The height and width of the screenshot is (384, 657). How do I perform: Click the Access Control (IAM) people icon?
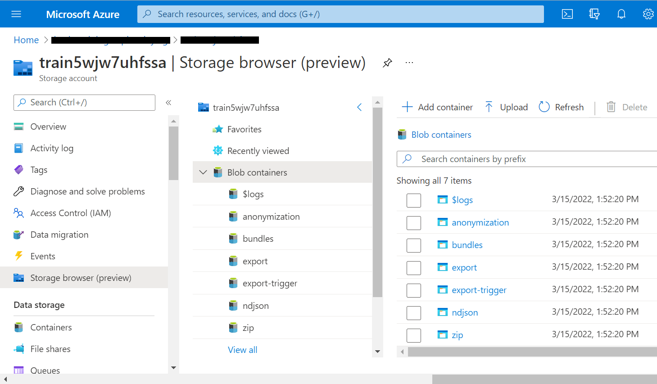pyautogui.click(x=19, y=213)
